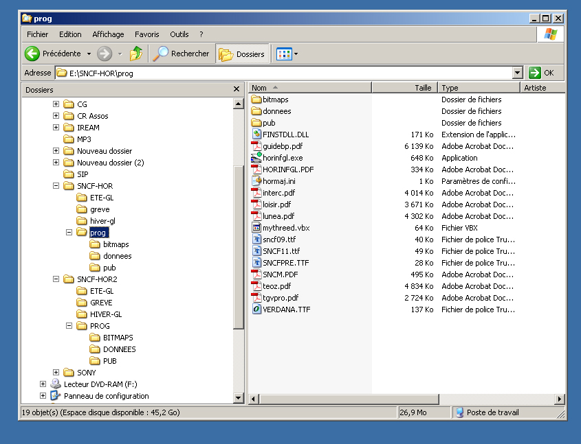Click the FINSTDLL.DLL file icon
The image size is (581, 444).
point(256,135)
